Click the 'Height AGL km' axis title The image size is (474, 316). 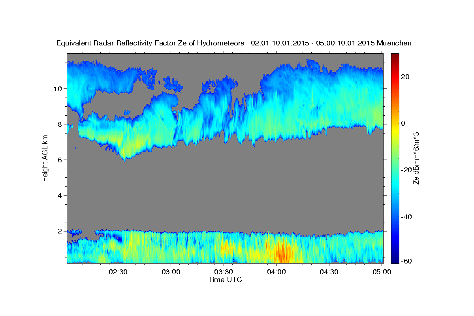[45, 158]
